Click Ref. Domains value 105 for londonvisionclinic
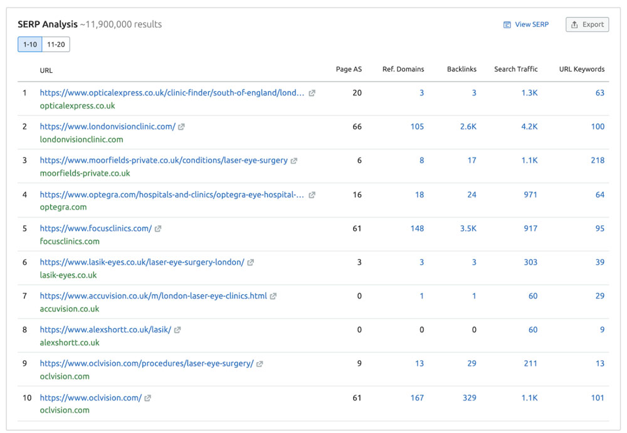The height and width of the screenshot is (433, 627). point(417,127)
